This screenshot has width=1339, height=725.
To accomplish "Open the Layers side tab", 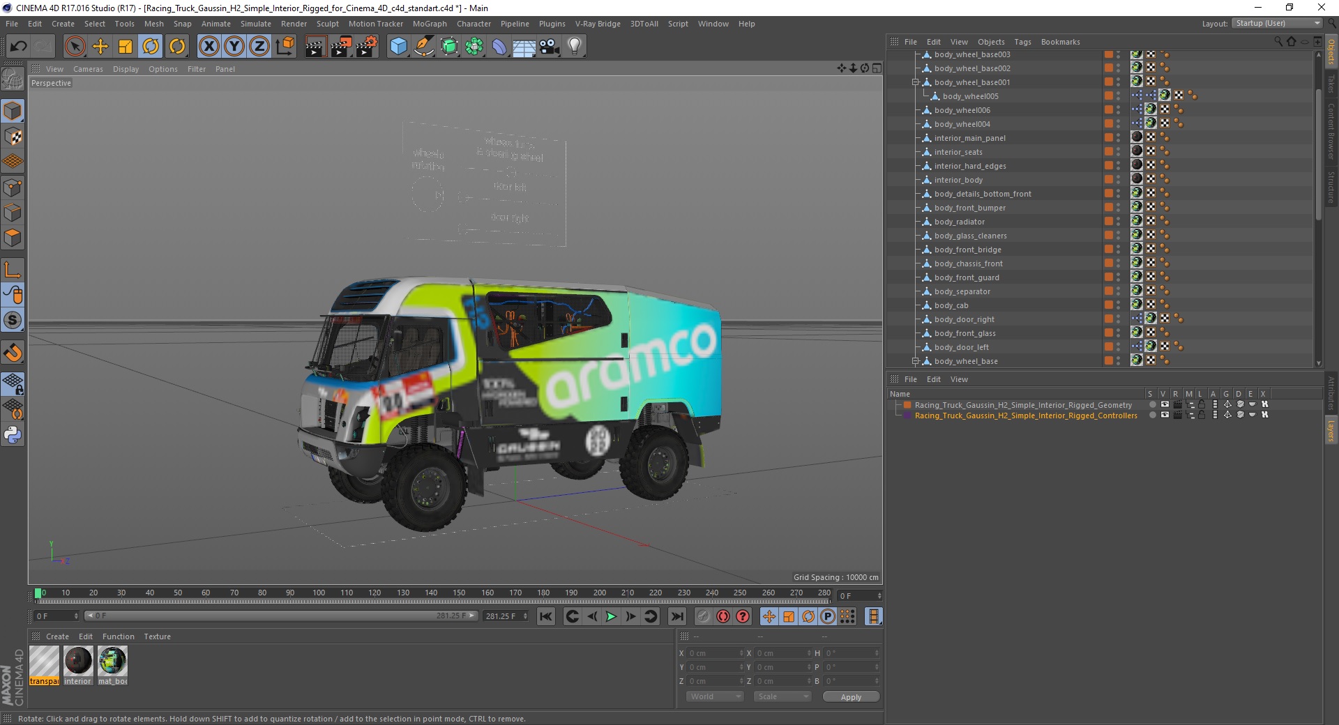I will [1331, 430].
